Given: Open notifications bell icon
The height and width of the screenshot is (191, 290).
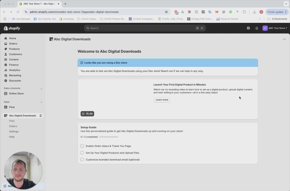Looking at the screenshot, I should pos(257,28).
